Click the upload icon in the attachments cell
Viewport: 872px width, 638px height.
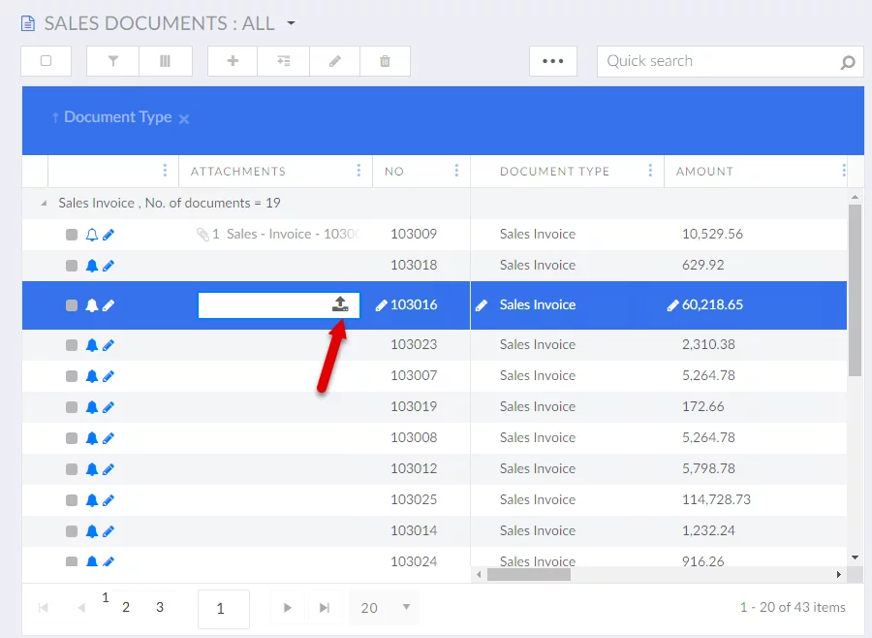[340, 304]
